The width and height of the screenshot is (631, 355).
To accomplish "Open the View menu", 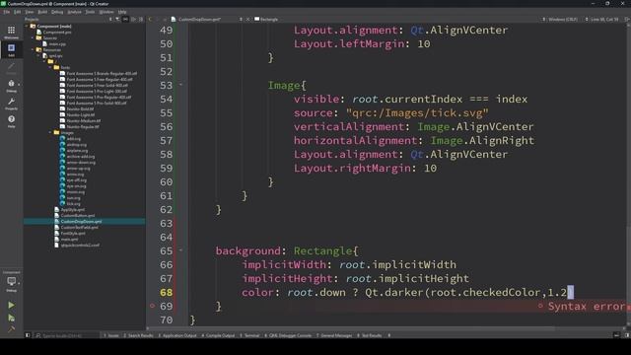I will click(30, 12).
